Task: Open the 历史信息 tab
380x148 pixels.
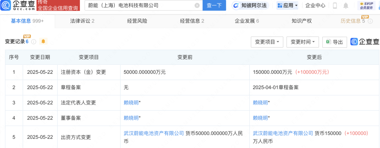Action: point(353,21)
